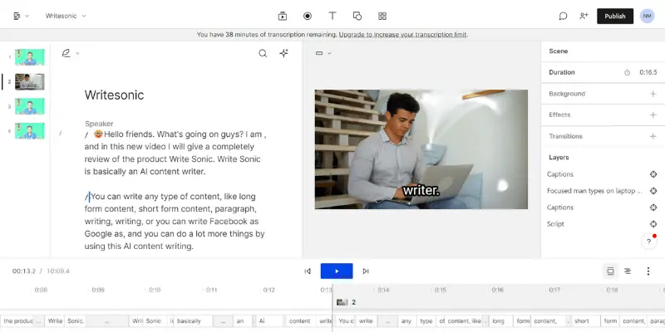Click the blue Play button

coord(337,271)
